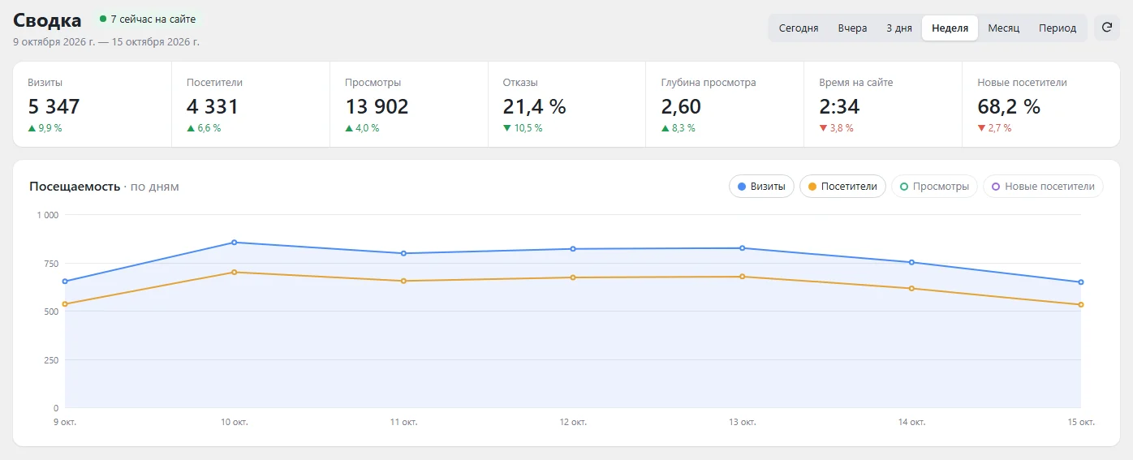Click the Время на сайте value 2:34
The image size is (1133, 460).
pyautogui.click(x=839, y=106)
